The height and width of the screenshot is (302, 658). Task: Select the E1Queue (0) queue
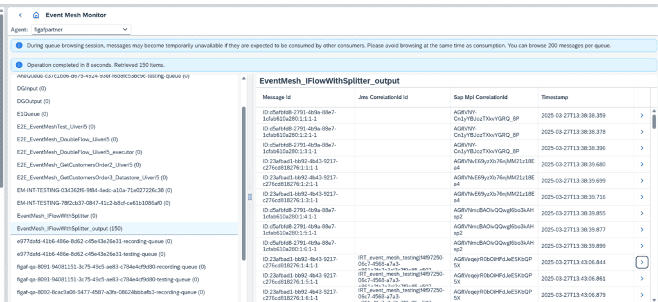pos(124,114)
